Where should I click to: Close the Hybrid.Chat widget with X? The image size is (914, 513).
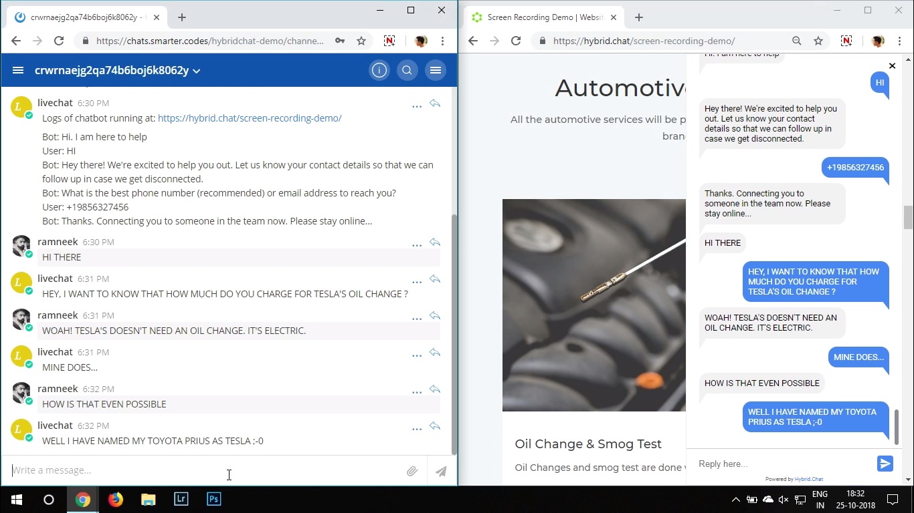click(892, 65)
